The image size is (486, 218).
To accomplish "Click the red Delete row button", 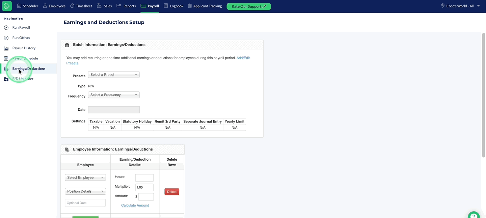I will (172, 192).
